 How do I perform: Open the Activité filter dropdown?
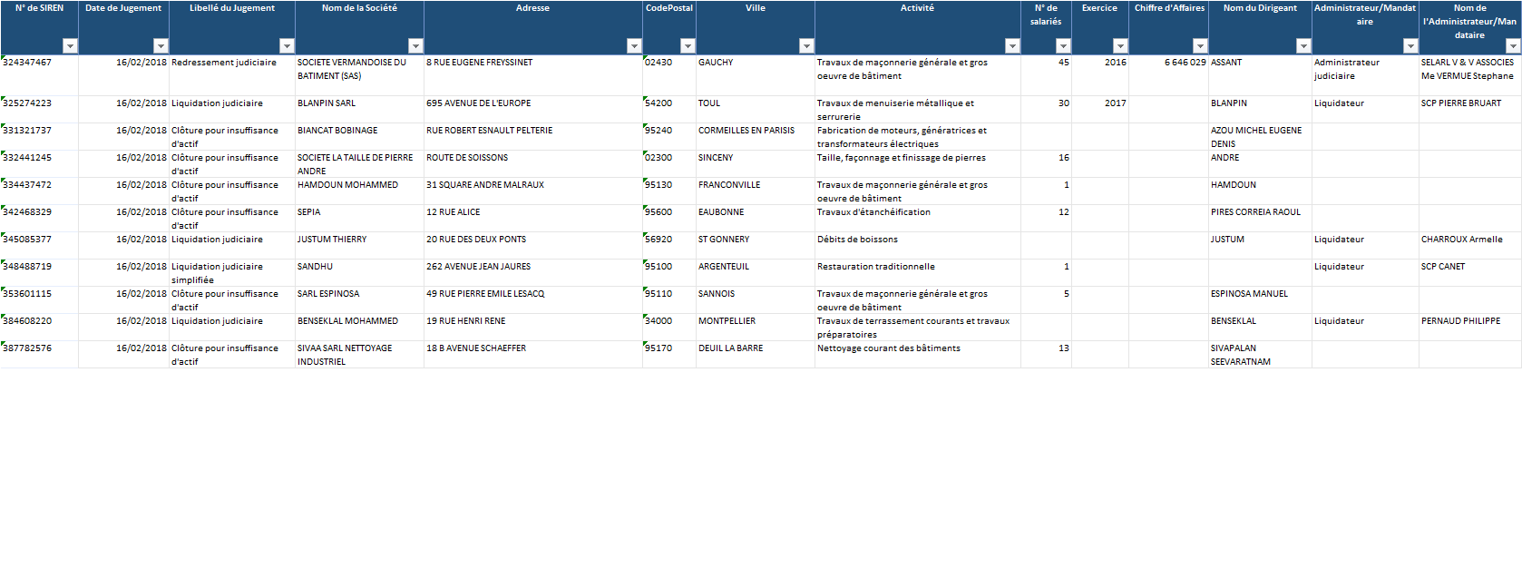pos(1012,46)
